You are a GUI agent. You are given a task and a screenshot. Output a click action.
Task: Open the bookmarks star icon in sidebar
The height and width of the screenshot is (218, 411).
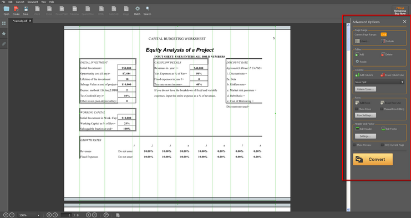[x=4, y=33]
